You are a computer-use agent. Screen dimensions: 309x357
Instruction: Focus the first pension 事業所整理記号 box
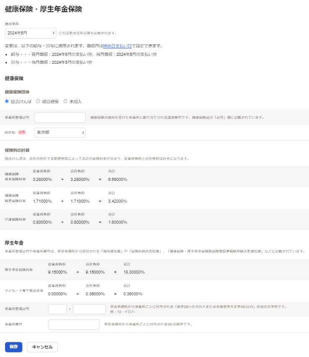pyautogui.click(x=57, y=309)
